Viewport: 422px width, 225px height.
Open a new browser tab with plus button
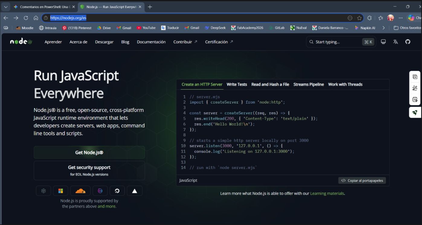coord(150,7)
